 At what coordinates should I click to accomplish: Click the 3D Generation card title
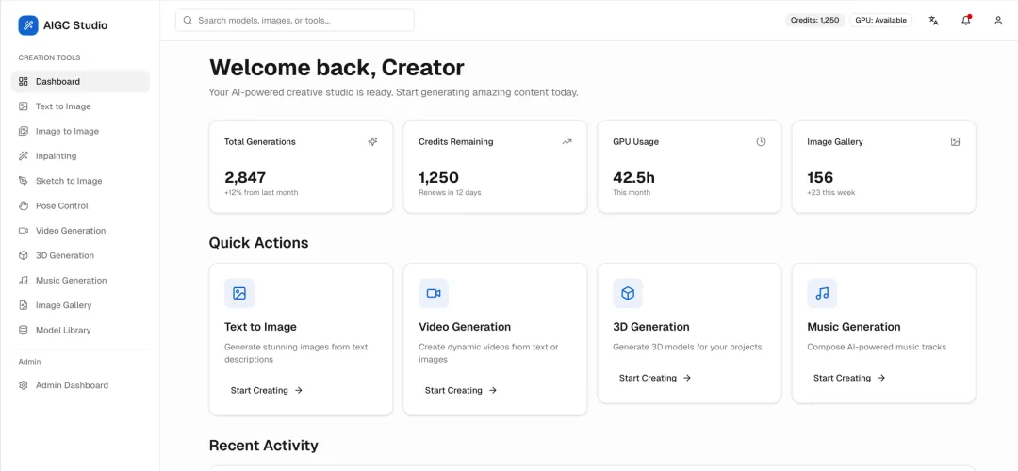pos(651,327)
